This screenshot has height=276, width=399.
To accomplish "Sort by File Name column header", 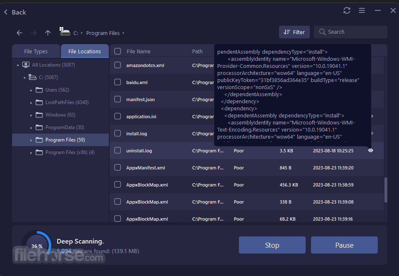I will (138, 51).
